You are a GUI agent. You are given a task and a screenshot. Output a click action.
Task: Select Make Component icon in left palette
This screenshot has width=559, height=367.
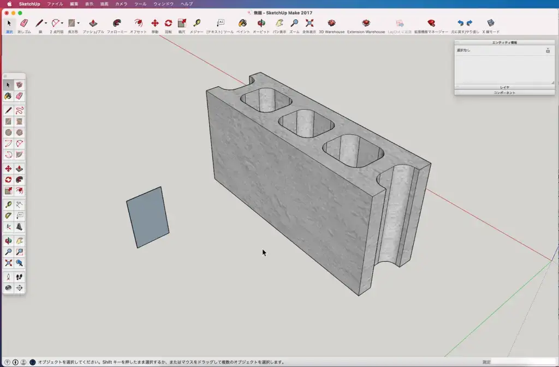(19, 85)
